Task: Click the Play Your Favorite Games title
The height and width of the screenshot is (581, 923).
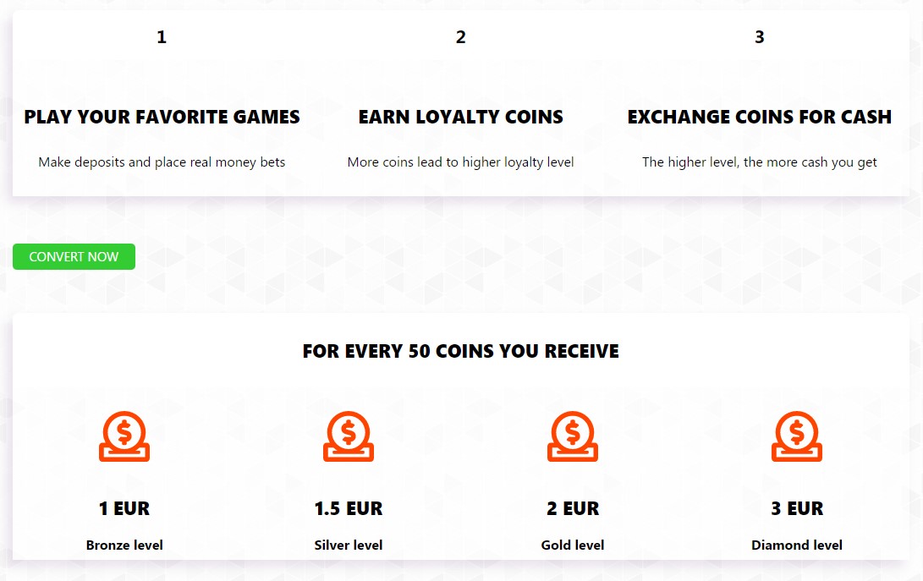Action: (x=162, y=117)
